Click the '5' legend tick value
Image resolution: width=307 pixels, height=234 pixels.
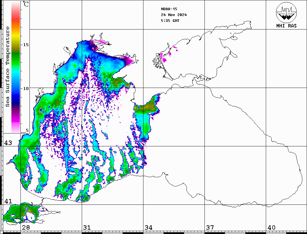27,131
